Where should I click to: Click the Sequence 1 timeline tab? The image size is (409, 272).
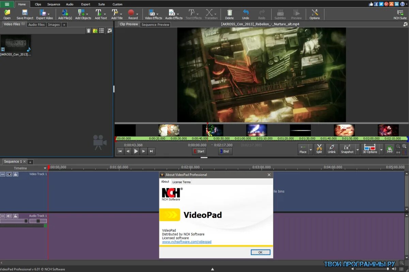point(14,162)
